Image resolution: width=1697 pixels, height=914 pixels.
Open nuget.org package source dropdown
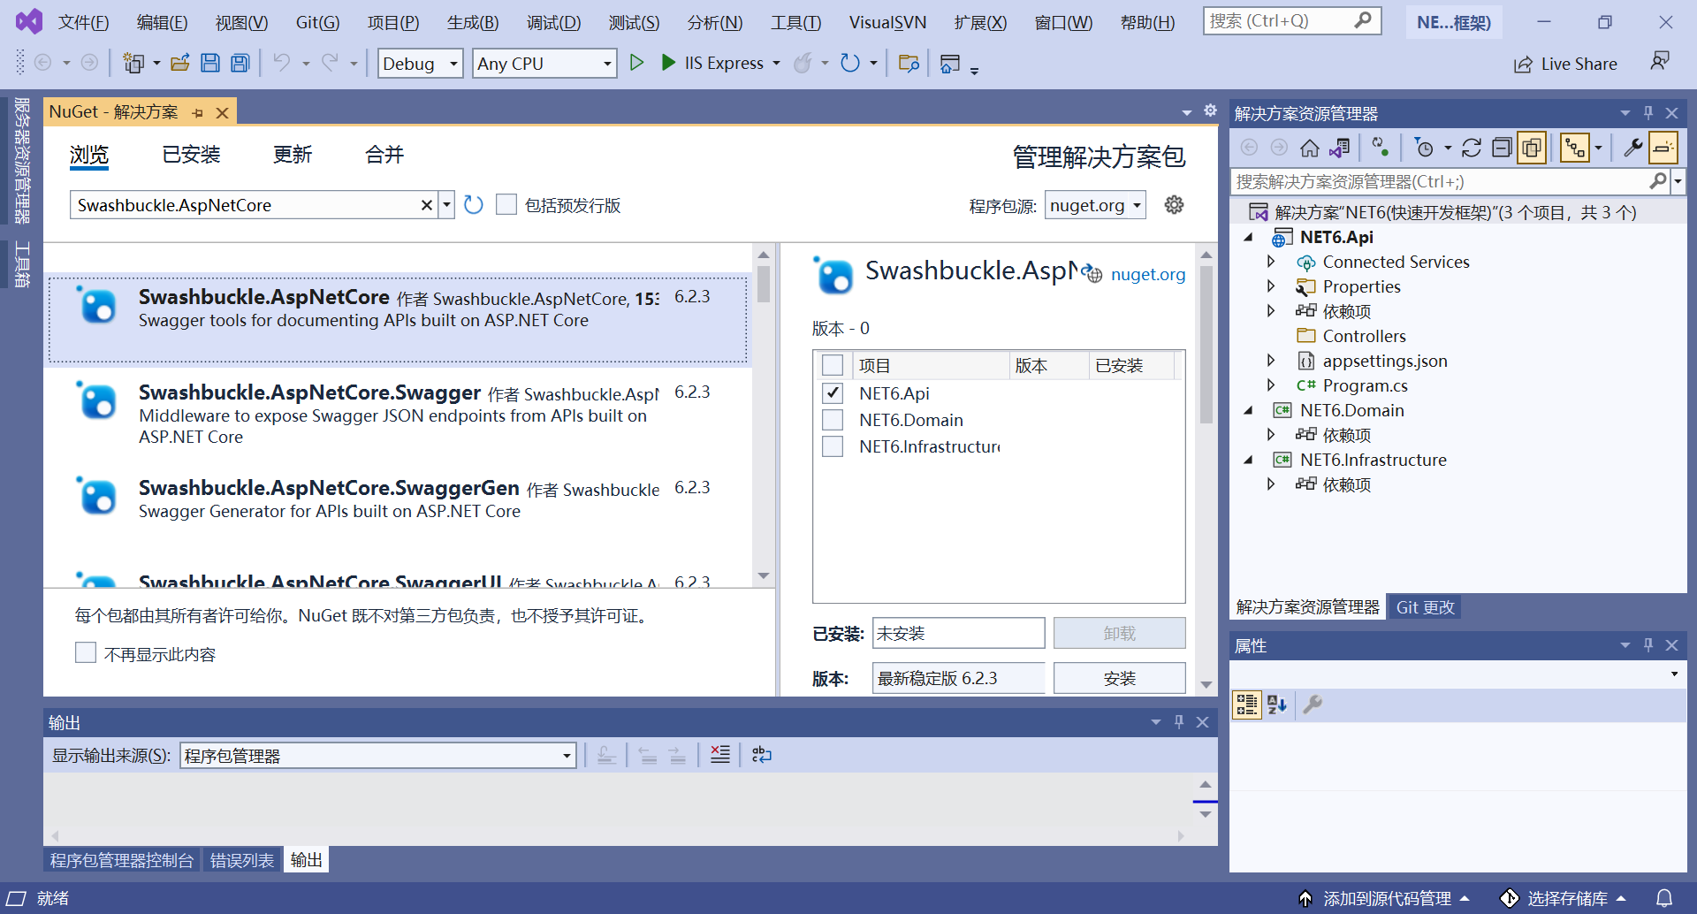tap(1095, 205)
